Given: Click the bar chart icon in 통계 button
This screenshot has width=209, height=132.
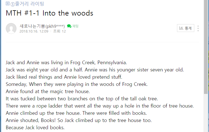Looking at the screenshot, I should point(181,28).
